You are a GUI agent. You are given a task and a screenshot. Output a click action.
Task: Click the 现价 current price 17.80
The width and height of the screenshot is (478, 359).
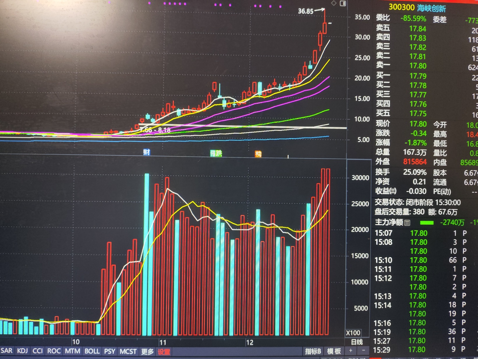point(418,124)
